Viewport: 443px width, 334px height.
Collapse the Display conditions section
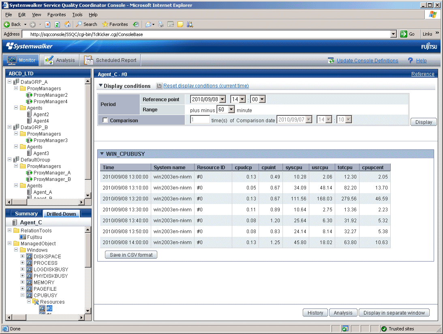tap(101, 85)
